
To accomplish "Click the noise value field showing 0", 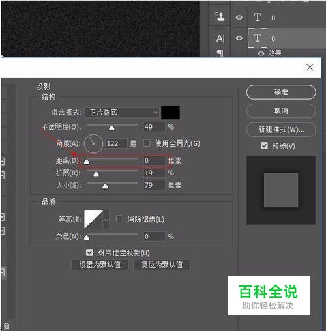I will pyautogui.click(x=154, y=237).
